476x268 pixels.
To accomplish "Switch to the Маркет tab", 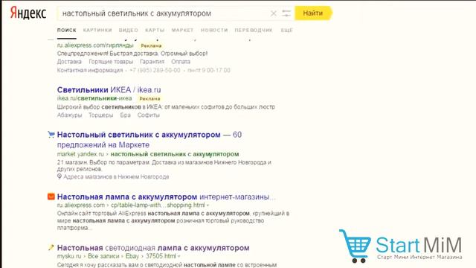I will pos(182,30).
